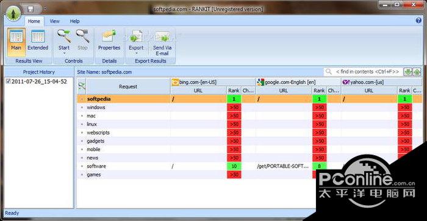The height and width of the screenshot is (221, 427).
Task: Click bing rank 10 cell for software
Action: (x=234, y=166)
